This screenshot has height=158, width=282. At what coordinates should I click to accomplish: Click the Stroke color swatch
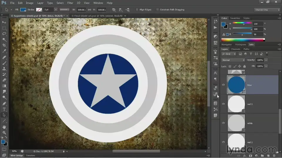pyautogui.click(x=39, y=10)
